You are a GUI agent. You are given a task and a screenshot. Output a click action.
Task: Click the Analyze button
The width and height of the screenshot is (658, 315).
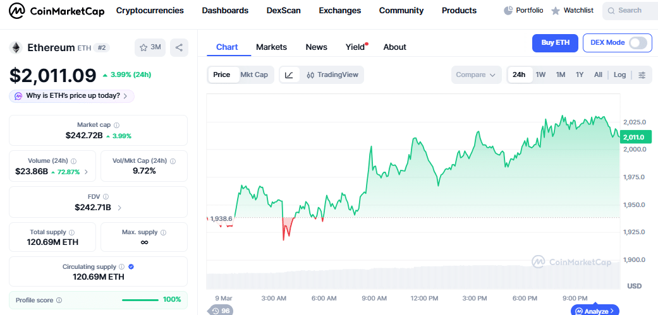[595, 311]
